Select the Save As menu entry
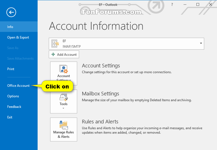The height and width of the screenshot is (150, 217). pyautogui.click(x=19, y=48)
